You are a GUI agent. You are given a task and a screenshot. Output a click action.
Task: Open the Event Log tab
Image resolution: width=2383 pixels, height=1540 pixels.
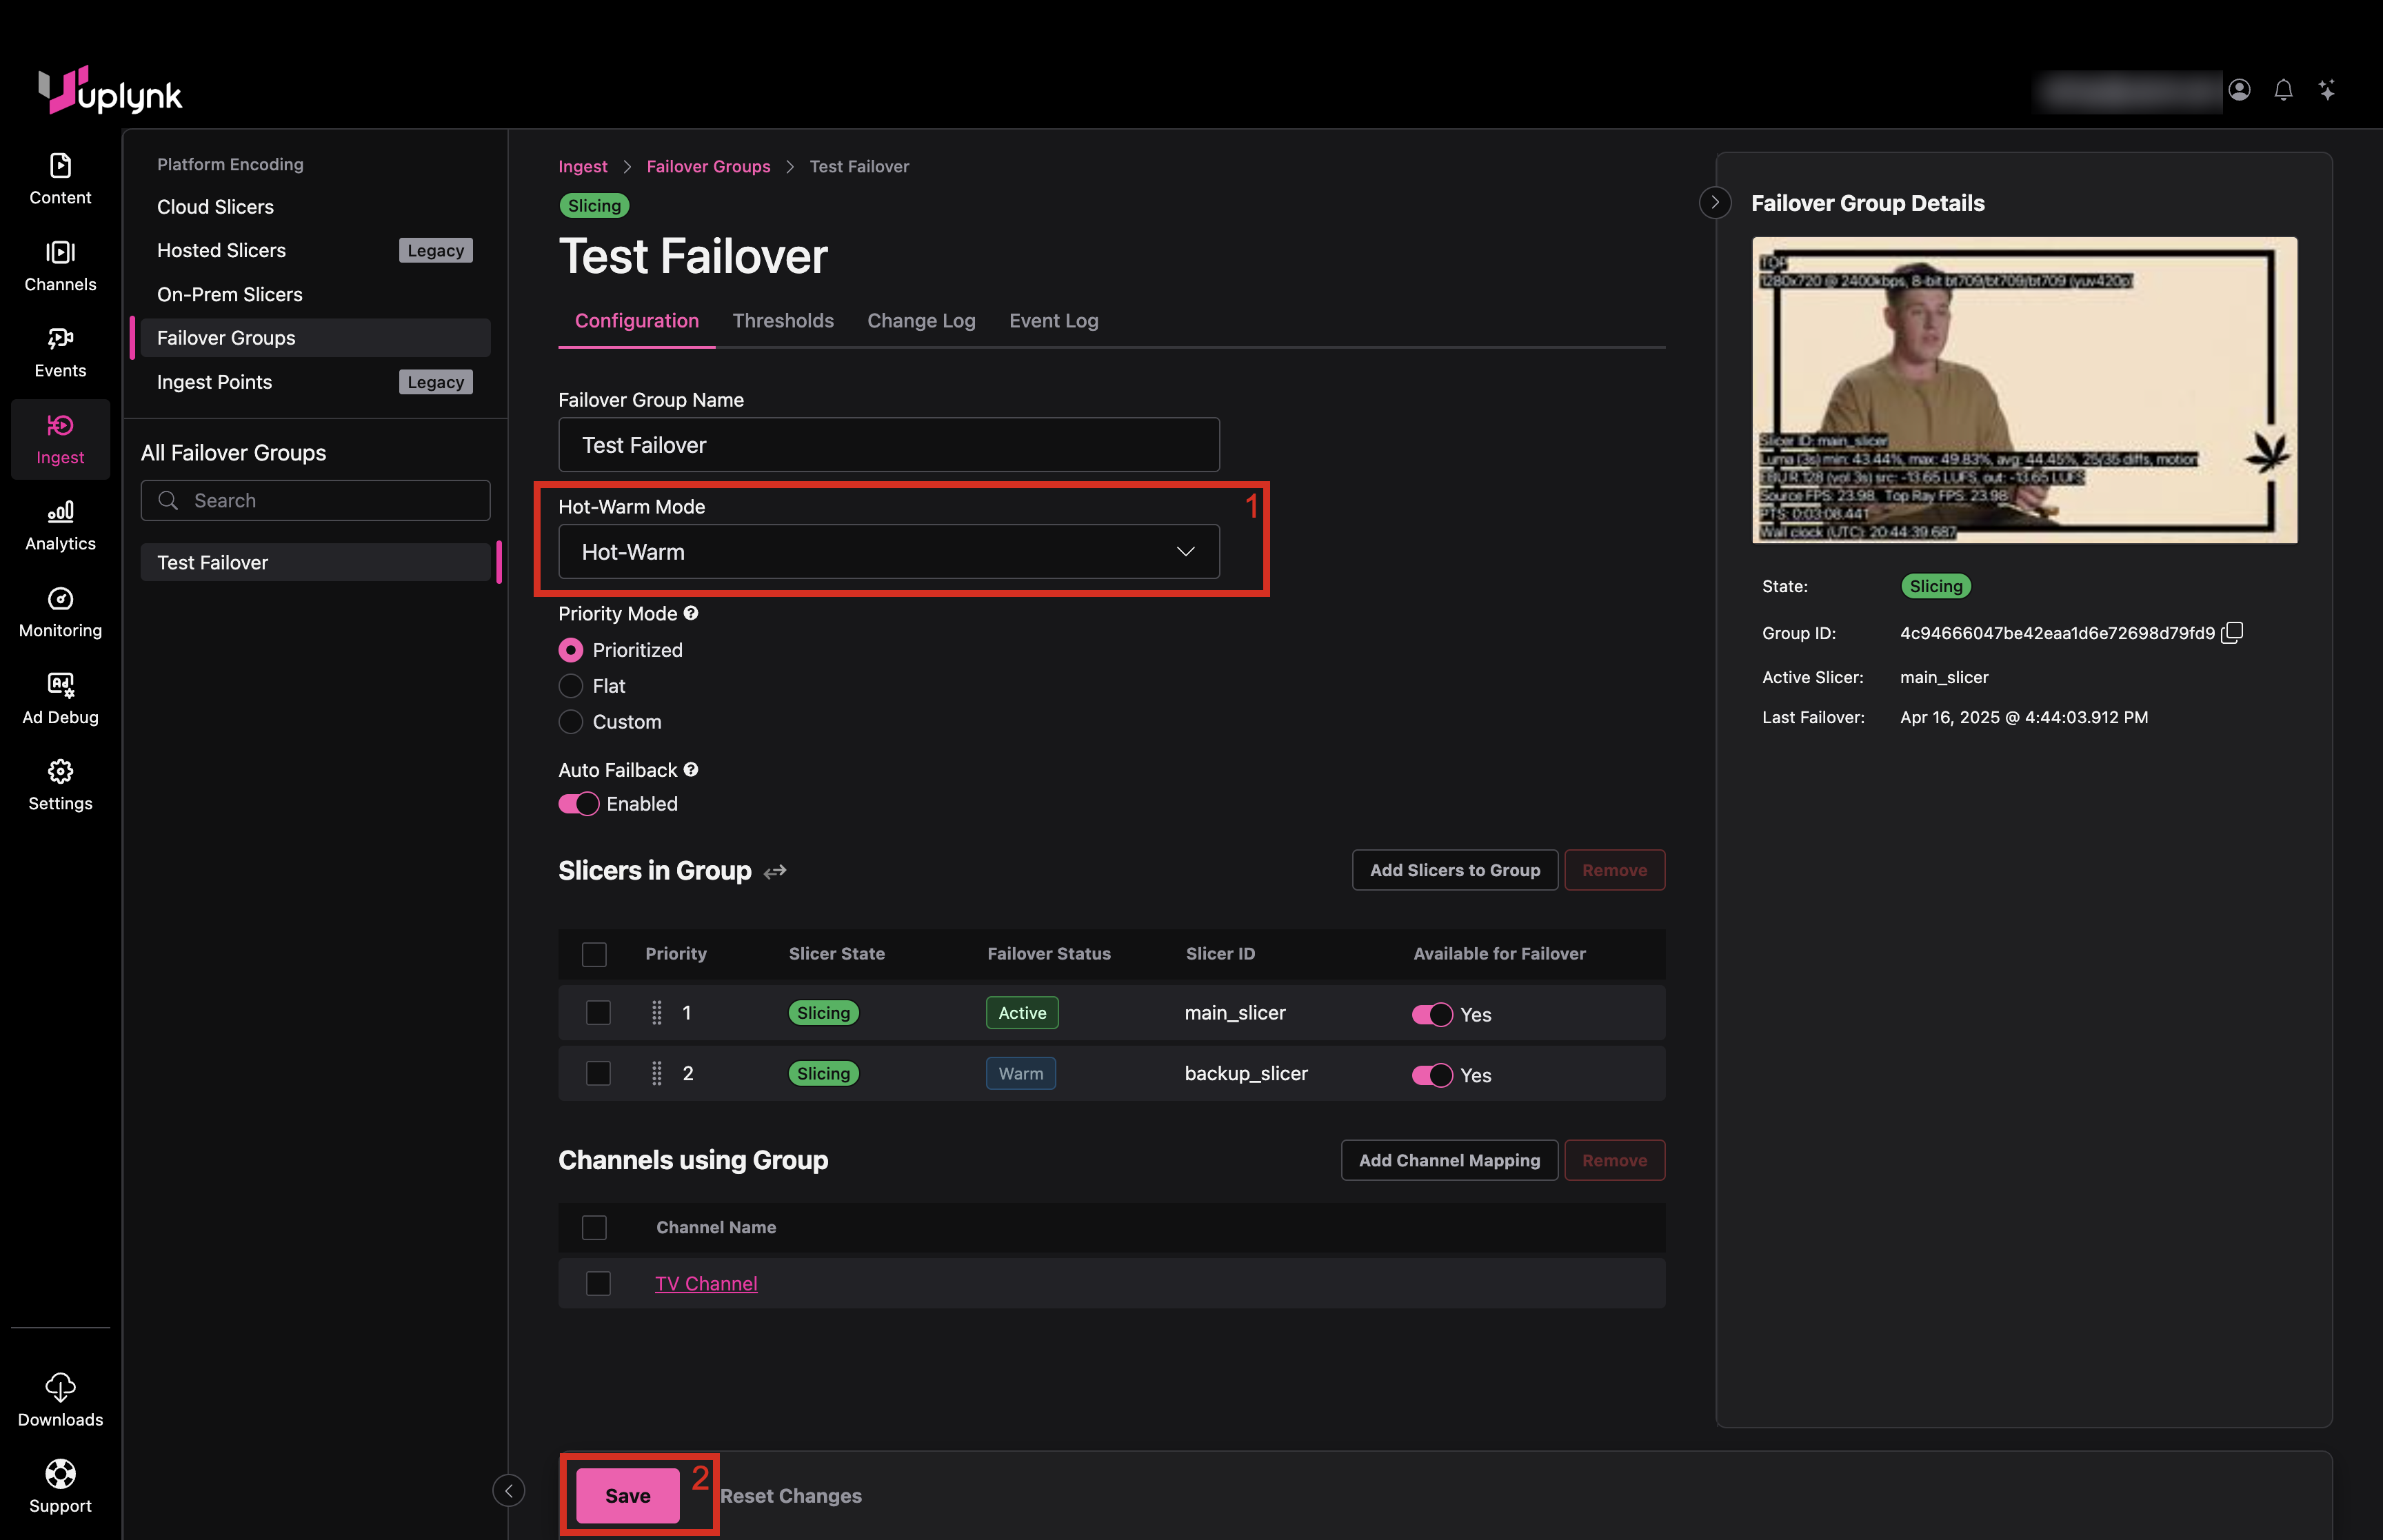[x=1053, y=320]
